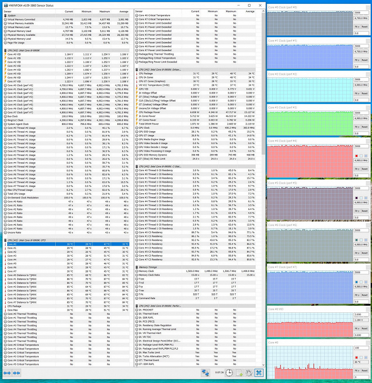This screenshot has height=383, width=372.
Task: Pick the dark purple color swatch in Core #5 Clock graph
Action: tap(356, 198)
